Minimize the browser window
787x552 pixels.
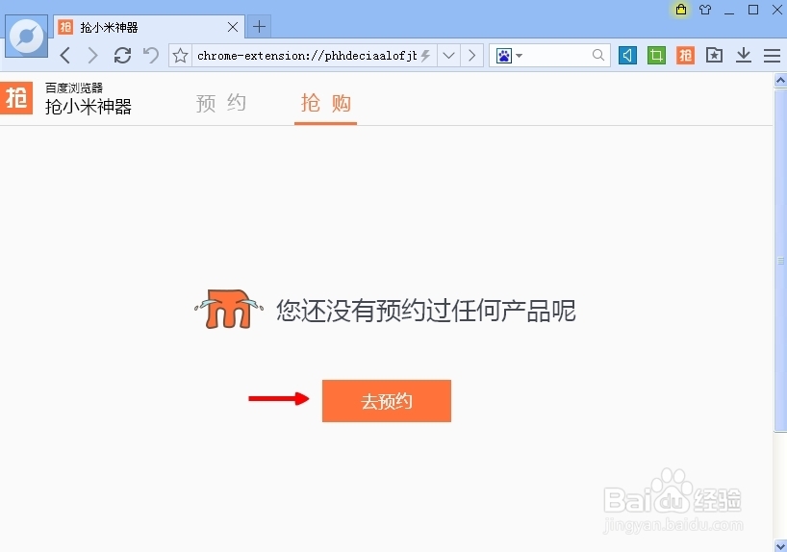[729, 13]
